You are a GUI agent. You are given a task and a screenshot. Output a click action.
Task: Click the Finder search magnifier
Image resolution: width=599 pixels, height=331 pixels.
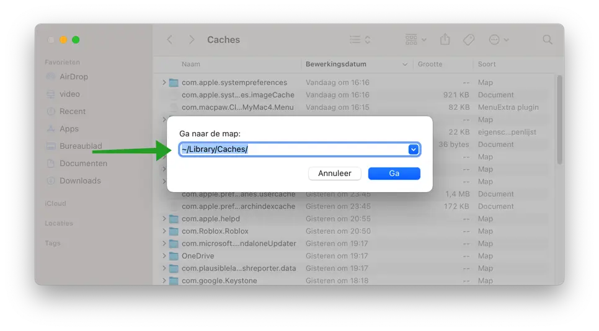pos(548,39)
